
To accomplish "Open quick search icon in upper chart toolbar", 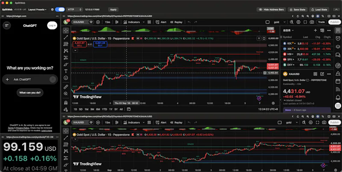I will pos(292,22).
